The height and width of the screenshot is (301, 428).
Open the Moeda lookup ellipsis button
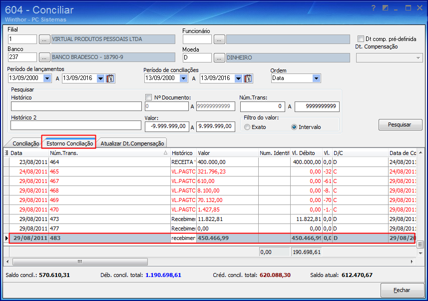[x=219, y=57]
